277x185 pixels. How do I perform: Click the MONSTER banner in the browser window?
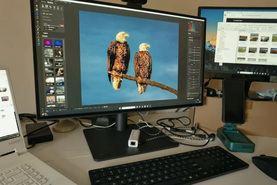pyautogui.click(x=251, y=20)
